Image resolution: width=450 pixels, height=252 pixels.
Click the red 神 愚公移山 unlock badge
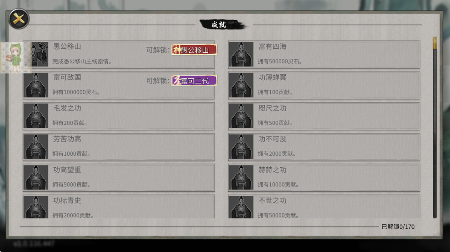[194, 50]
